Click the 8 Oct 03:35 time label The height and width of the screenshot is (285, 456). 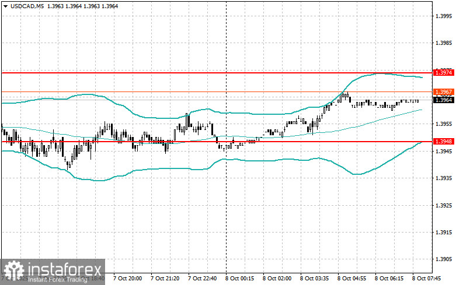314,279
